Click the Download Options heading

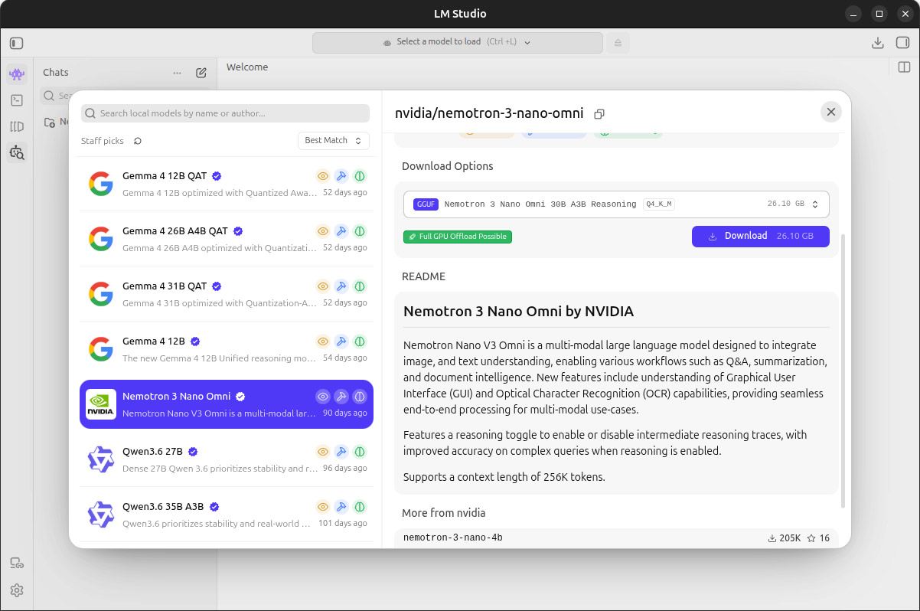(448, 166)
